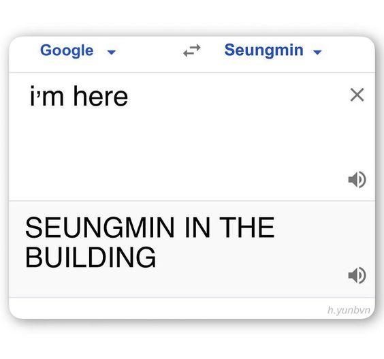Click the word "i'm" in source text
This screenshot has height=359, width=384.
tap(46, 96)
